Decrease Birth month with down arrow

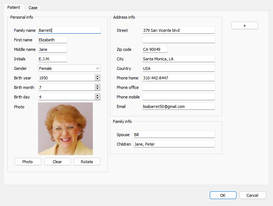[x=98, y=89]
